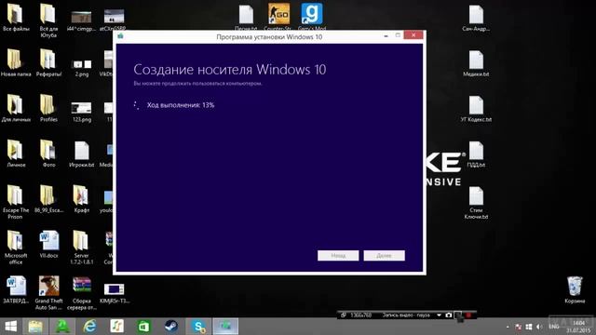Select the 86_99_Esca... folder icon
The width and height of the screenshot is (596, 335).
[x=48, y=198]
